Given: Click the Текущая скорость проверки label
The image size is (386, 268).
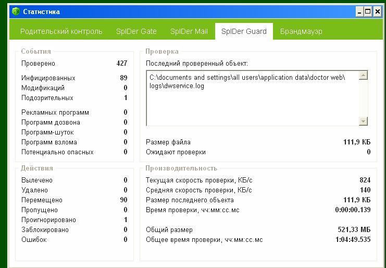Looking at the screenshot, I should [x=199, y=180].
